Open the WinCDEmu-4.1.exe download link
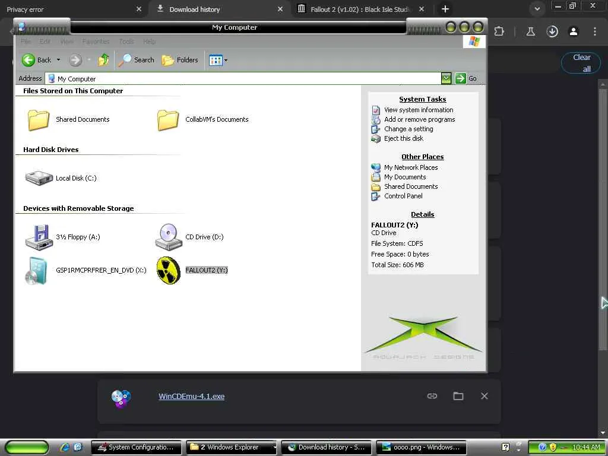Viewport: 608px width, 456px height. tap(192, 396)
